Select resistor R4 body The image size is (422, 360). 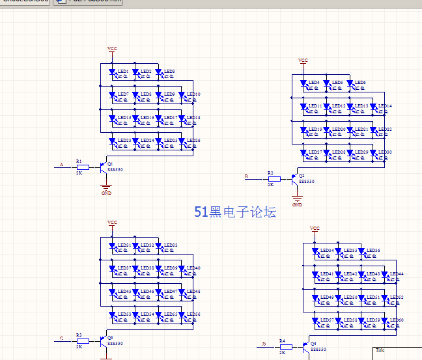pos(286,347)
